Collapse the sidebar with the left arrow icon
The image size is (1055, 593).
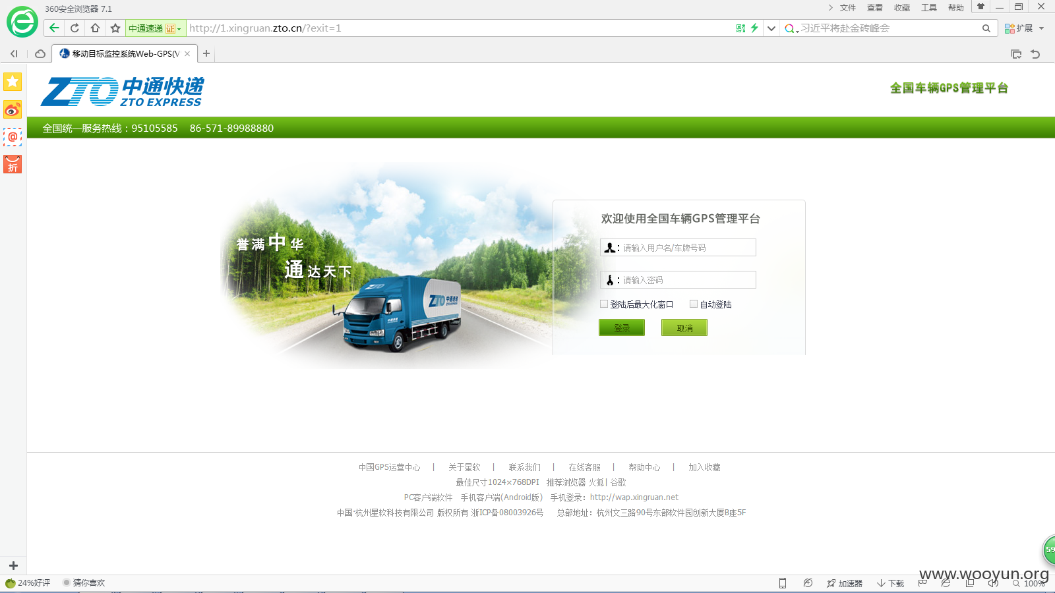14,54
